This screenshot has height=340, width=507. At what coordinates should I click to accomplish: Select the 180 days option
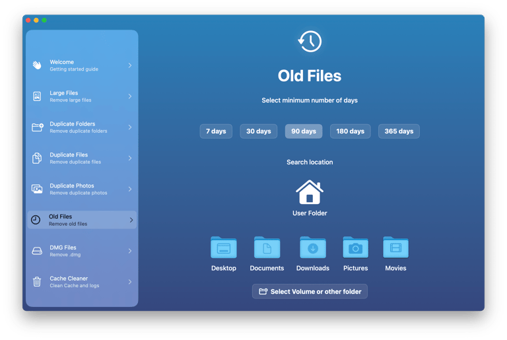[350, 131]
